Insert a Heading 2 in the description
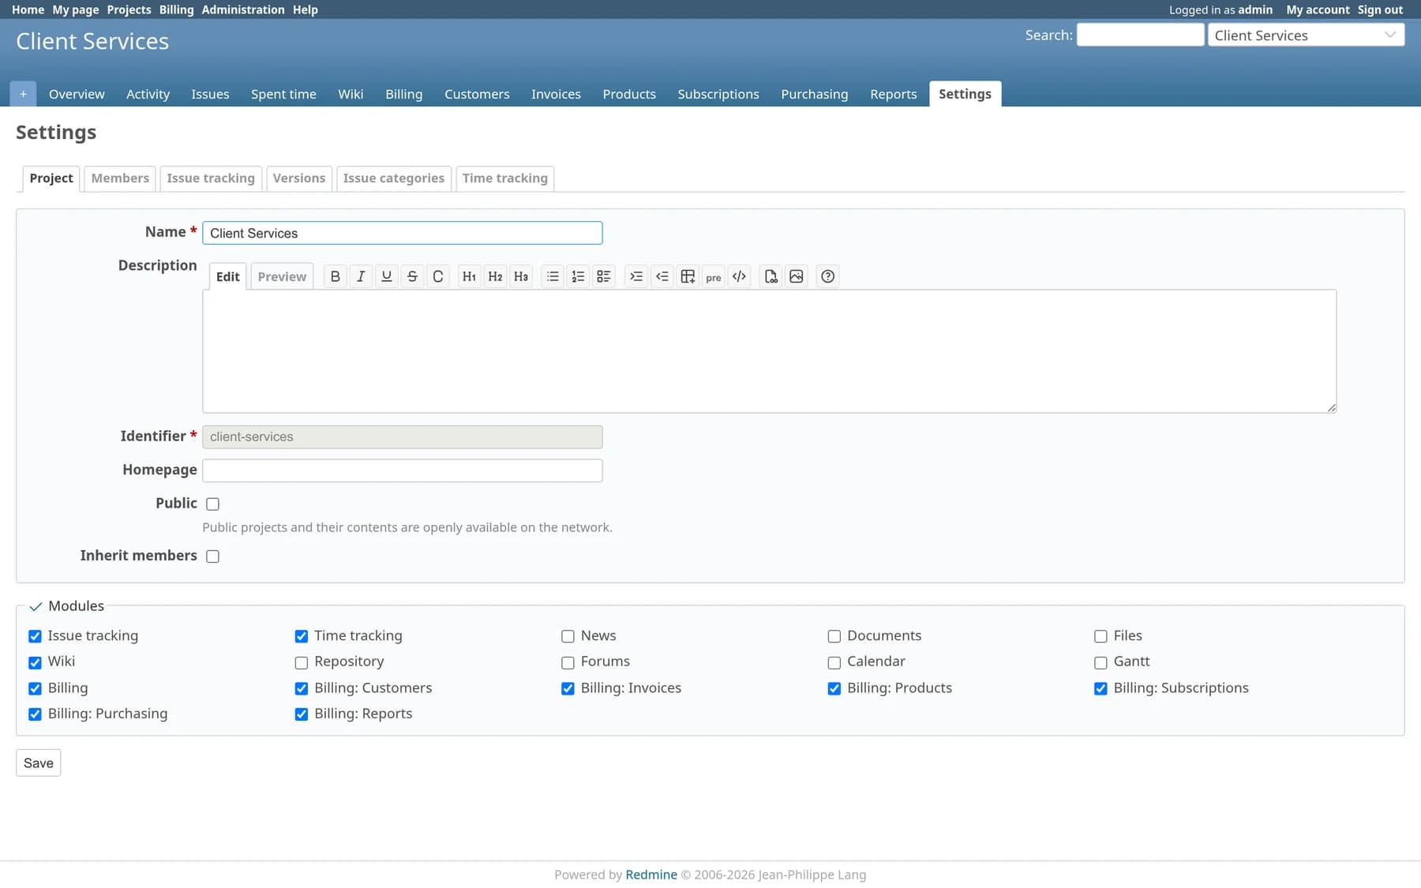 point(495,276)
